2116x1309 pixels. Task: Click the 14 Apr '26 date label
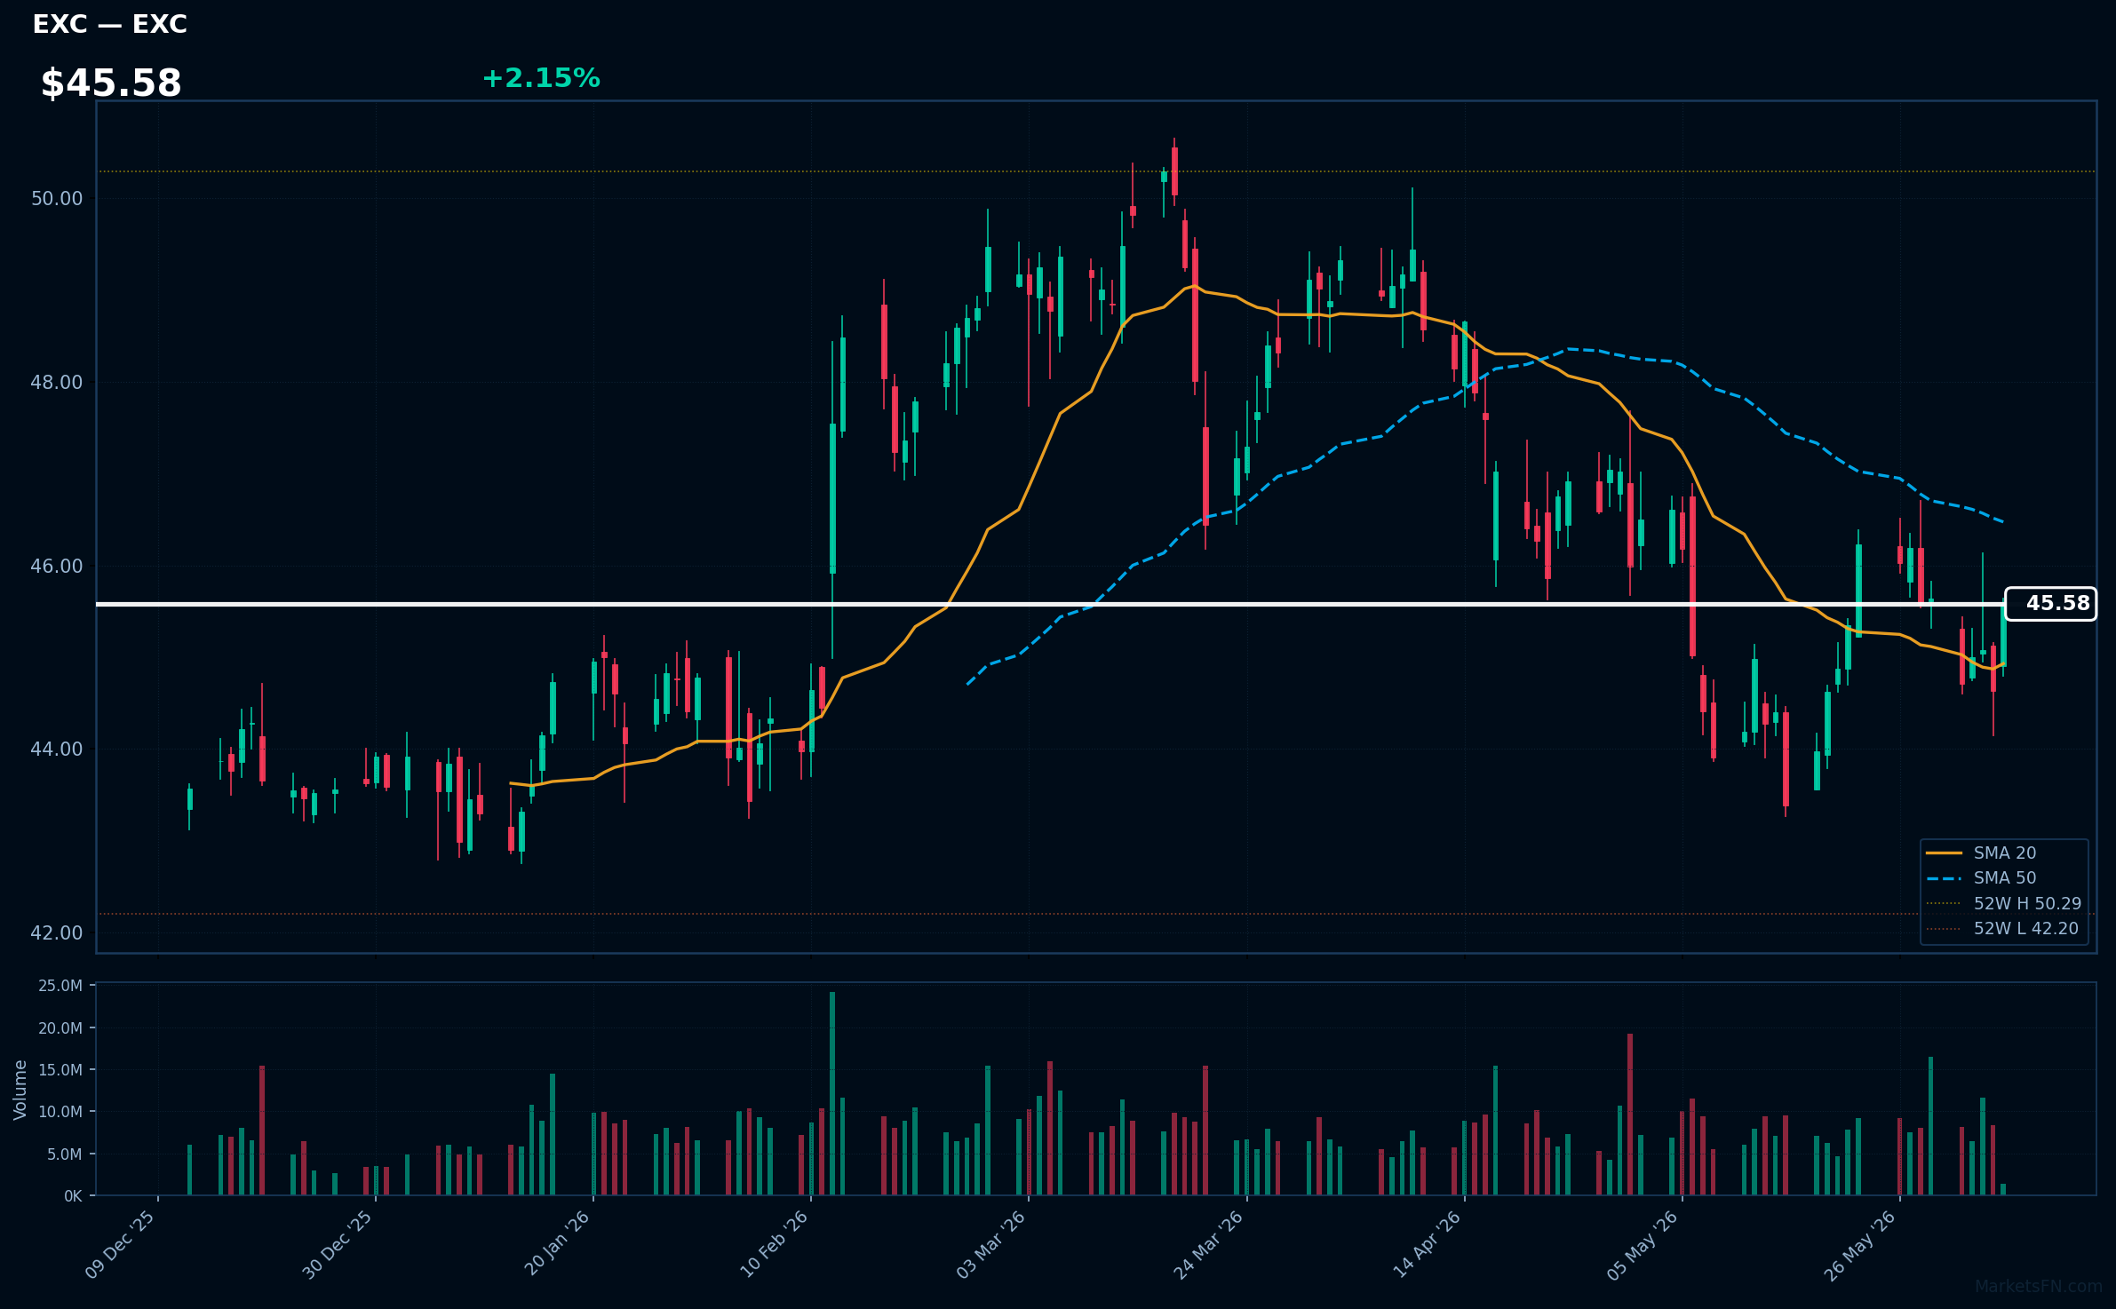(x=1427, y=1245)
